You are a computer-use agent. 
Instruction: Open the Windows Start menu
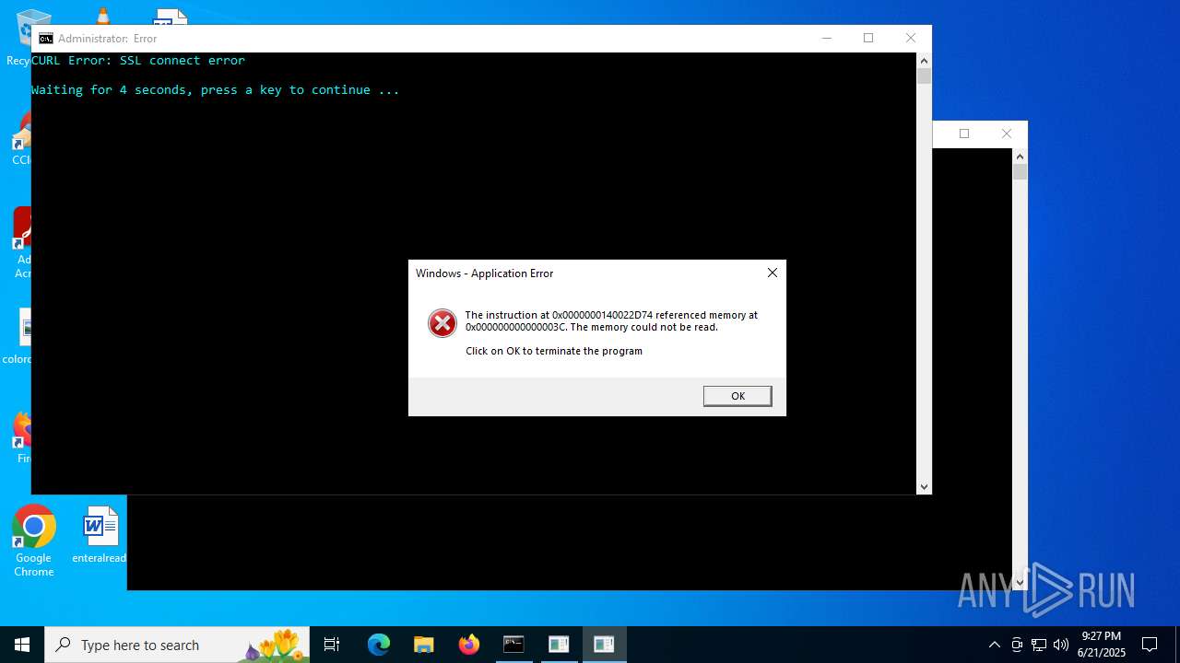(22, 645)
